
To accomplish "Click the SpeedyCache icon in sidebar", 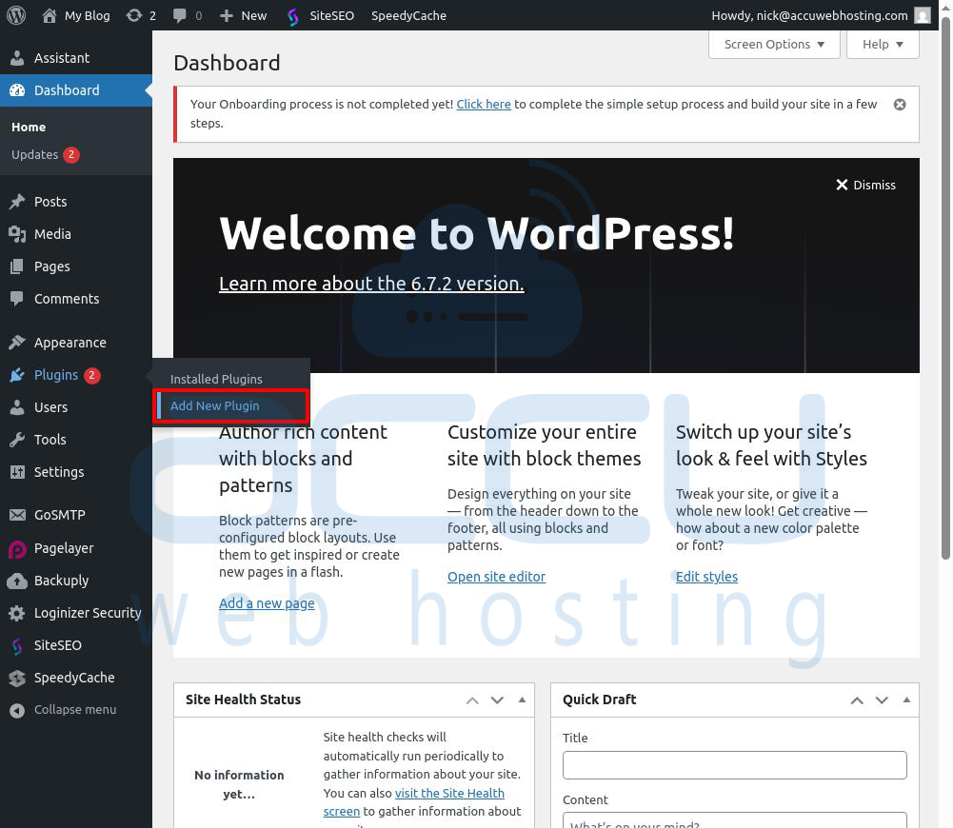I will [x=17, y=678].
